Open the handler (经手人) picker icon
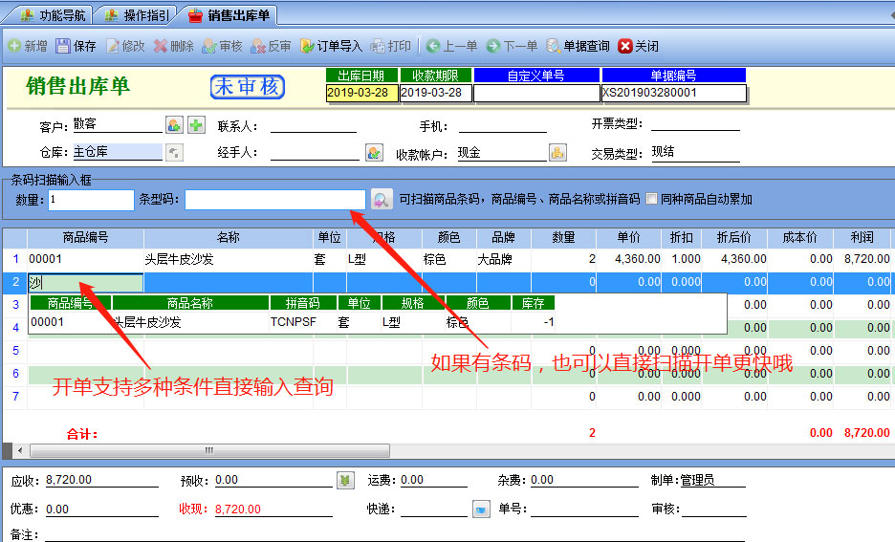Image resolution: width=895 pixels, height=542 pixels. (x=374, y=153)
